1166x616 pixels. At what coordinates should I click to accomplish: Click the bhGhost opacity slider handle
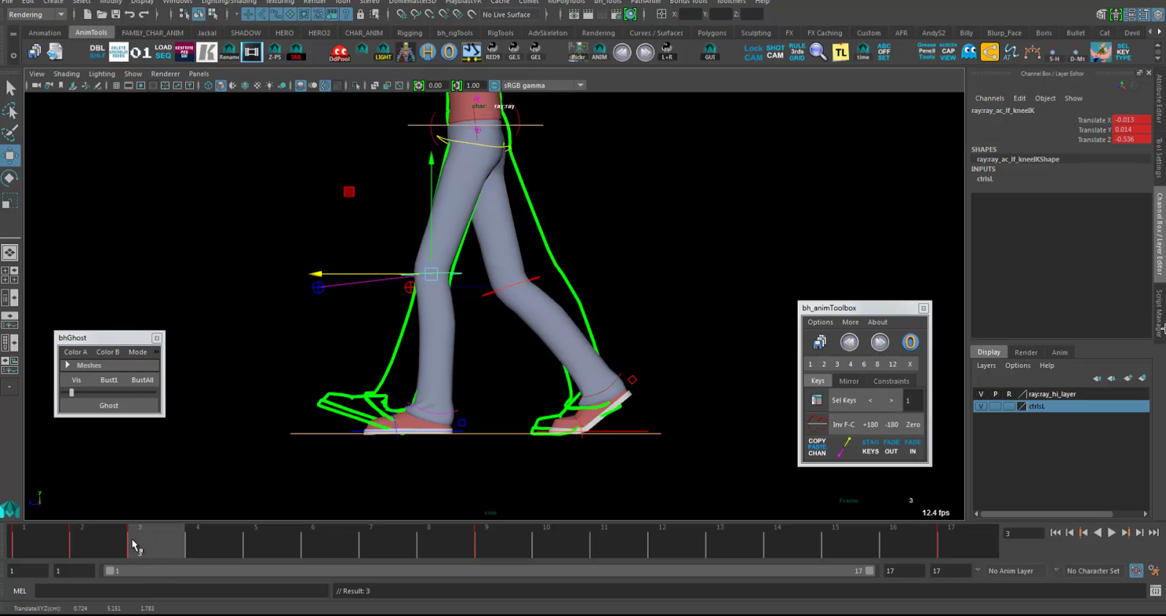click(71, 392)
